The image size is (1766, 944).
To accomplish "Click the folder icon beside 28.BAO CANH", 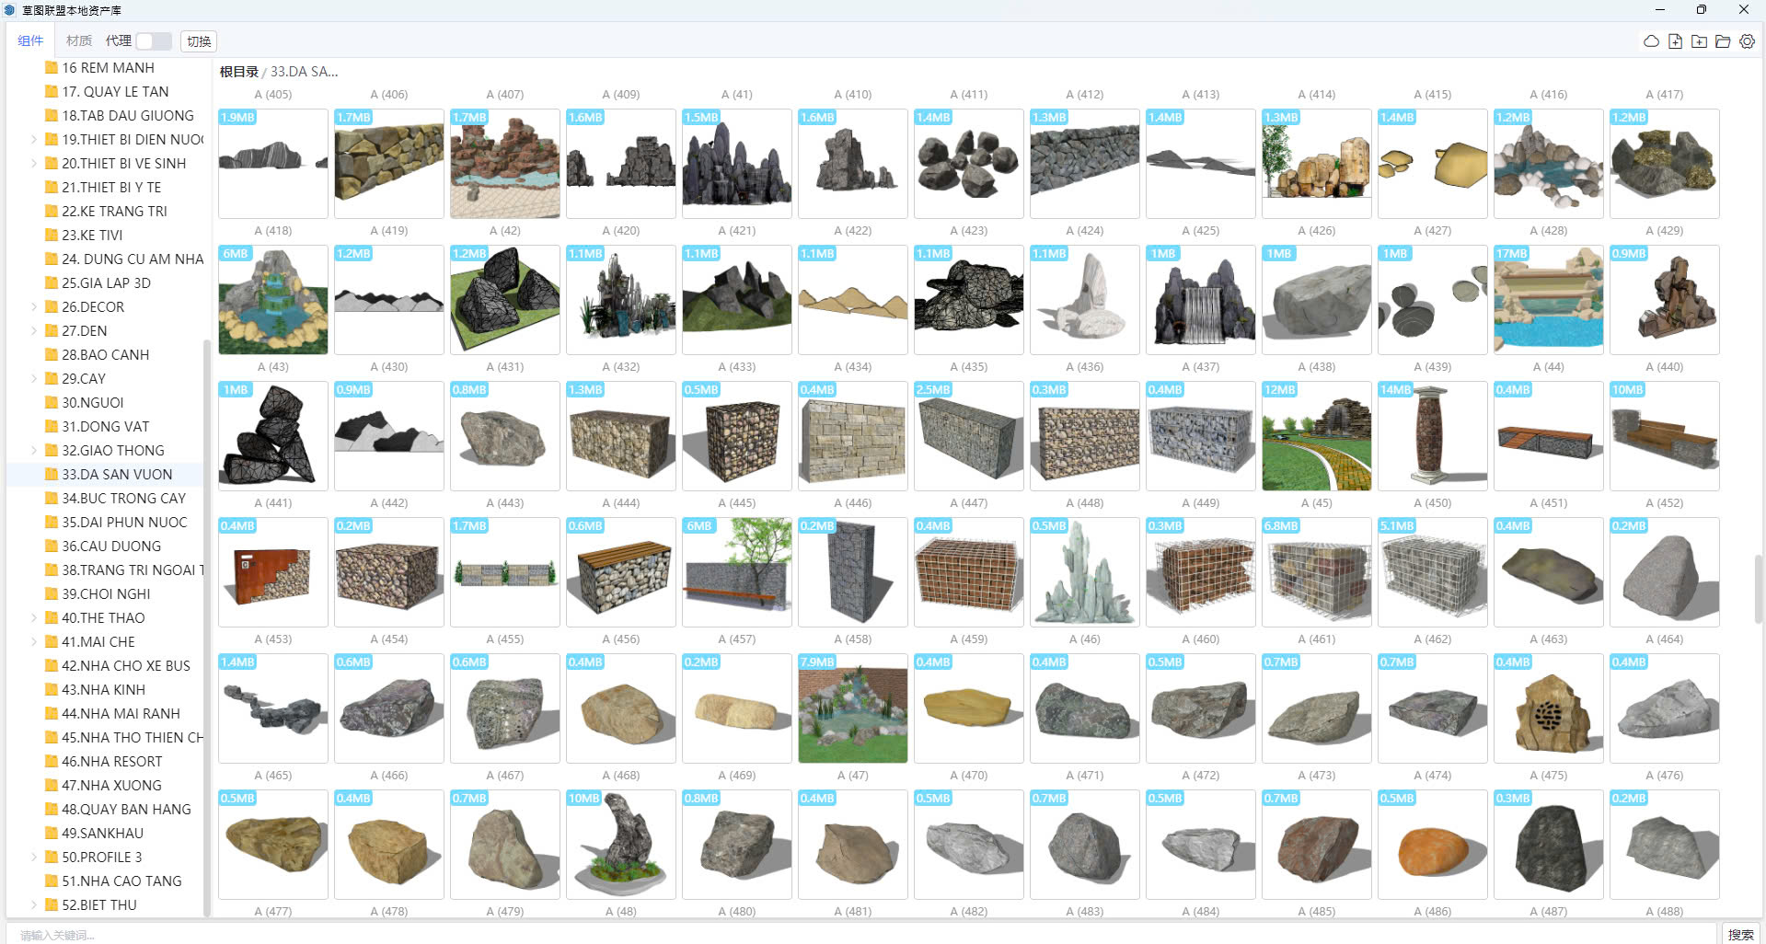I will (52, 355).
